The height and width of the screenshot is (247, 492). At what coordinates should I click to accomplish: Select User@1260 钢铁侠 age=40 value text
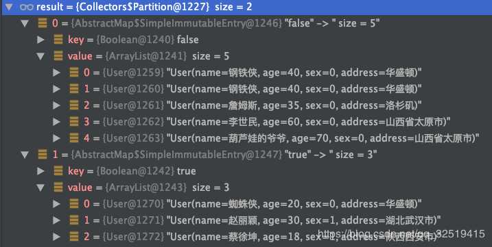coord(294,89)
